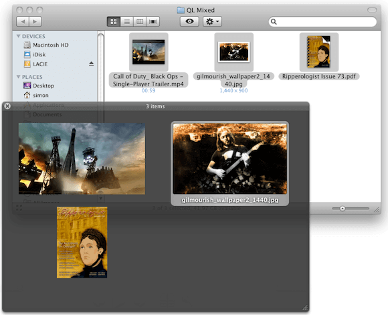
Task: Click the Finder search field
Action: pyautogui.click(x=322, y=21)
